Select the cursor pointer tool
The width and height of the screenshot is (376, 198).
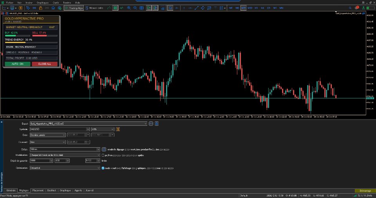pos(170,8)
